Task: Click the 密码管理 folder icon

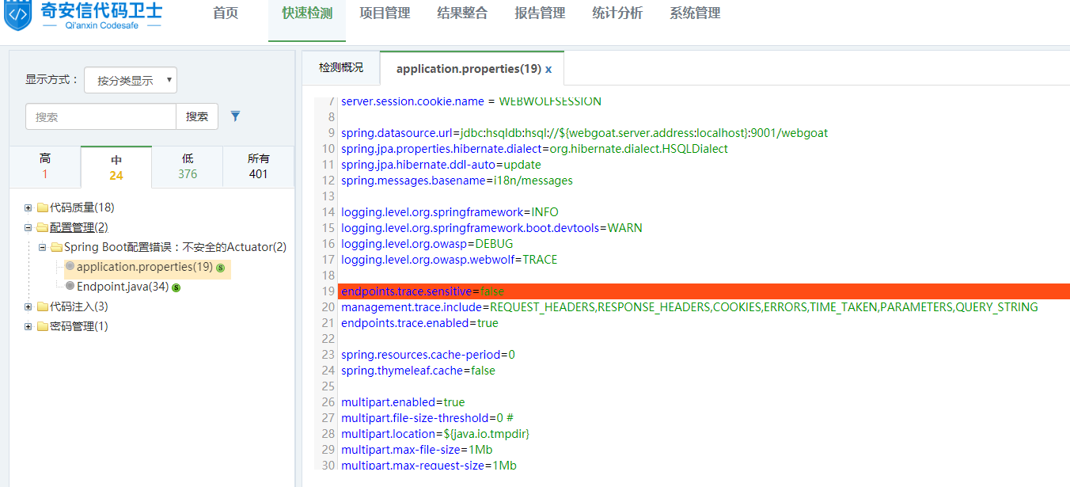Action: tap(42, 327)
